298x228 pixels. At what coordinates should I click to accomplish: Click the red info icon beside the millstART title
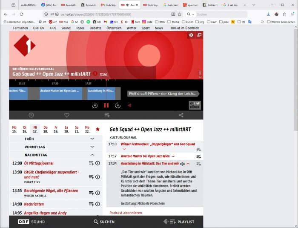coord(95,74)
